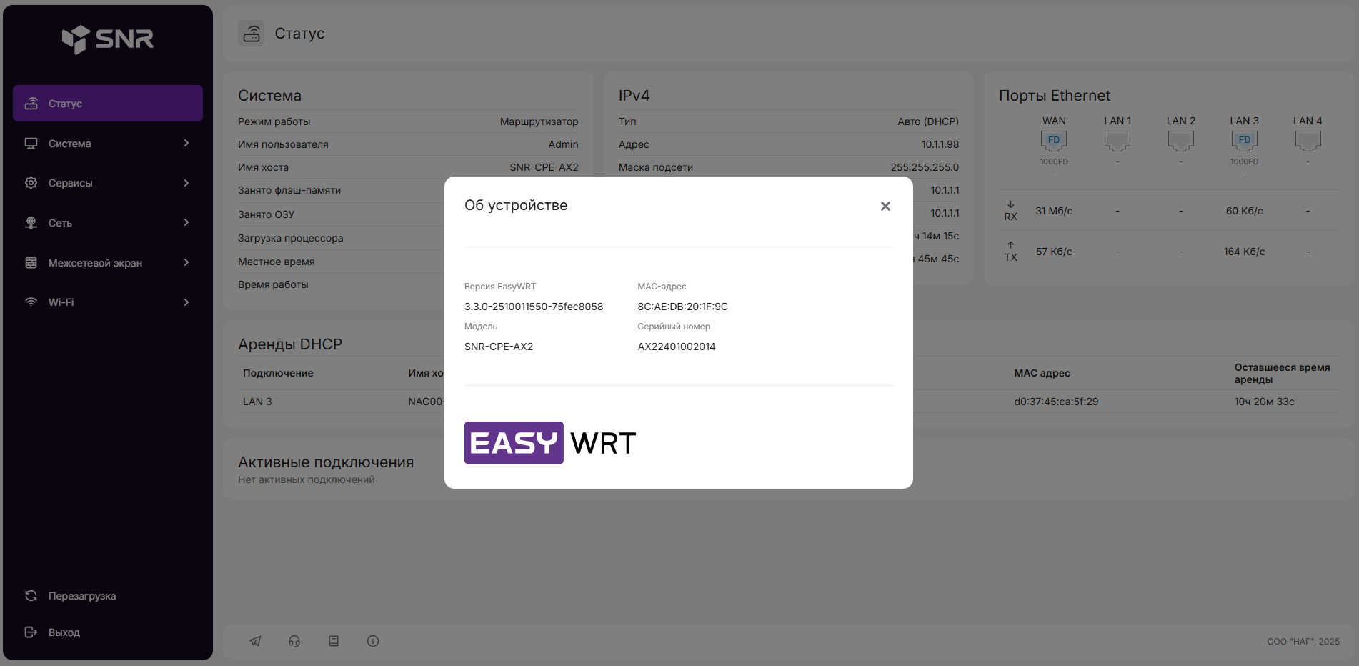Close the 'Об устройстве' dialog
This screenshot has width=1359, height=666.
pos(885,206)
